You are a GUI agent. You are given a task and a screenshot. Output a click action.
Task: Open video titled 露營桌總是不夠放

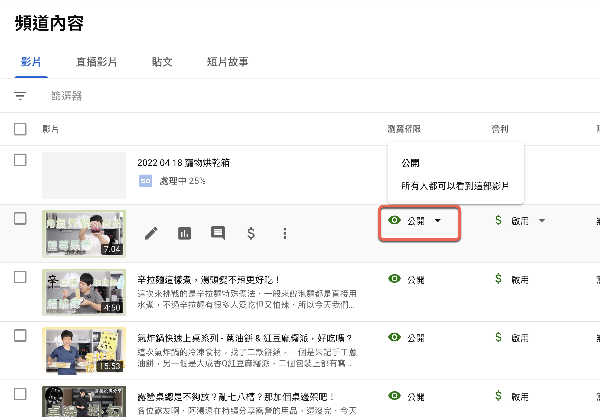click(x=236, y=397)
